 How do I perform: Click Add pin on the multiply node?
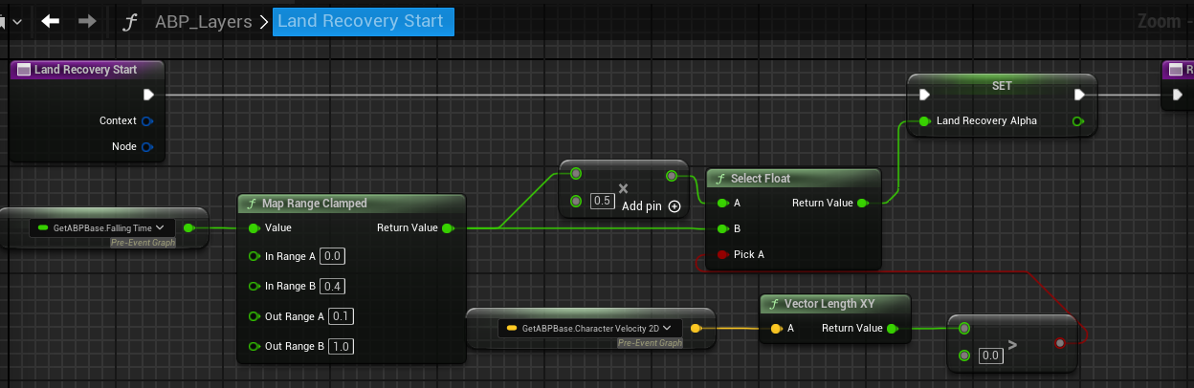click(x=651, y=205)
